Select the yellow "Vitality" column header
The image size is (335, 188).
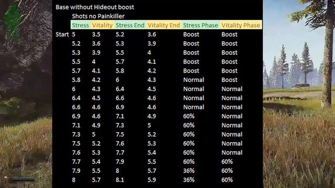tap(102, 25)
